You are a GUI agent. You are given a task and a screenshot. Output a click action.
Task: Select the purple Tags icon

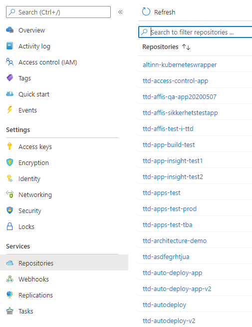10,78
